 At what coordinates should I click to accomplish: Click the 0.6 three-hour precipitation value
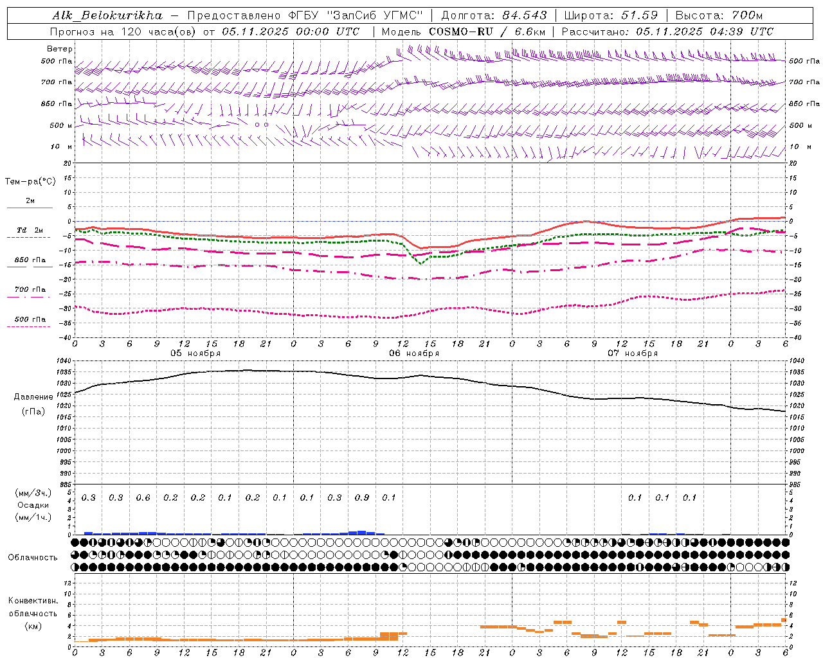[x=143, y=497]
